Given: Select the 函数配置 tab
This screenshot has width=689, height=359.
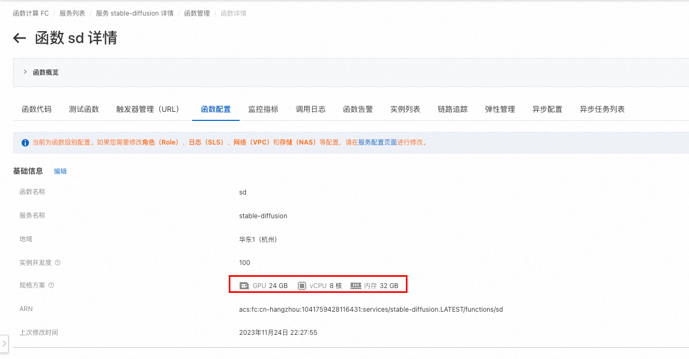Looking at the screenshot, I should coord(216,109).
